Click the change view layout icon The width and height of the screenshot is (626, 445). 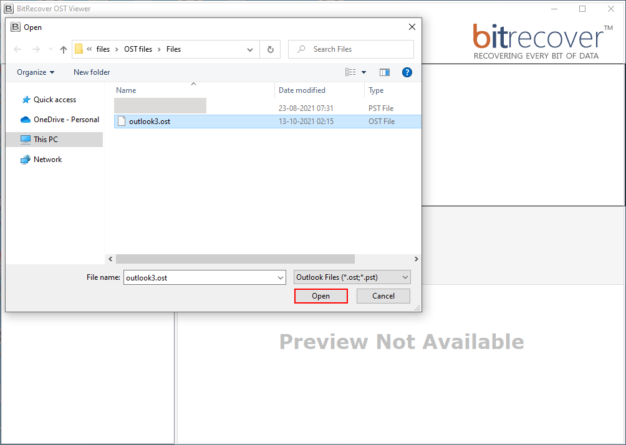(x=350, y=72)
